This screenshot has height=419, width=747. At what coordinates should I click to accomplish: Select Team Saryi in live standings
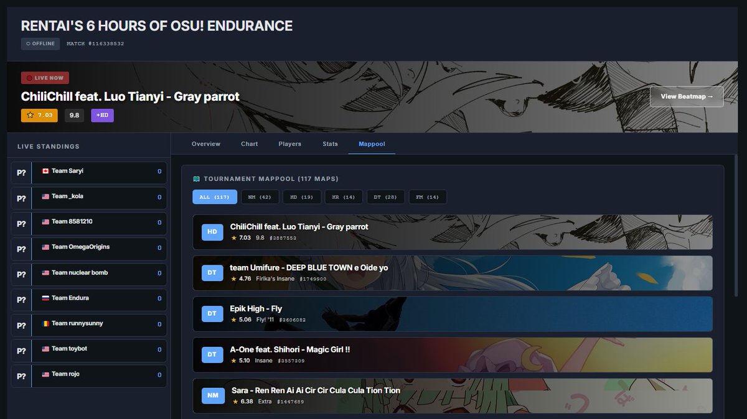click(89, 172)
